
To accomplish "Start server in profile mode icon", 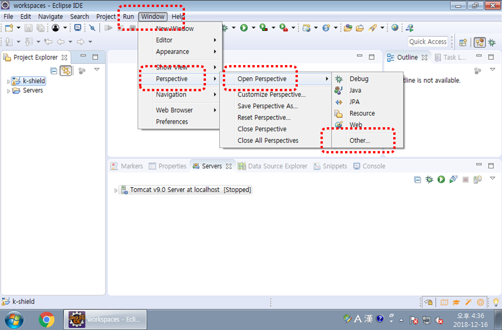I will (453, 180).
